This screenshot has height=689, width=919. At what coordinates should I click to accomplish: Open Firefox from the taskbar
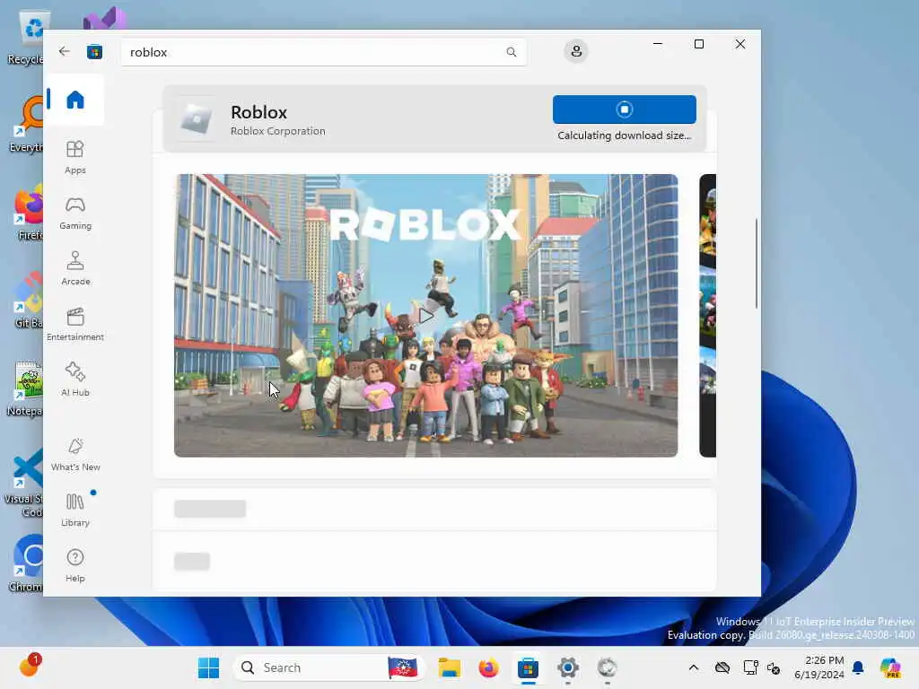click(x=489, y=667)
